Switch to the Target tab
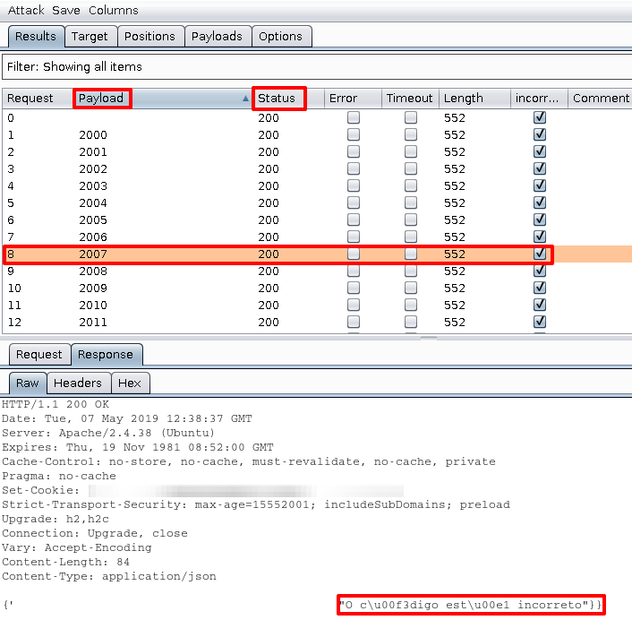632x620 pixels. point(90,37)
